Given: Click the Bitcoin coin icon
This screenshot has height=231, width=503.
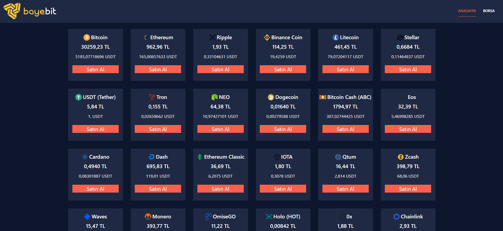Looking at the screenshot, I should pos(87,38).
